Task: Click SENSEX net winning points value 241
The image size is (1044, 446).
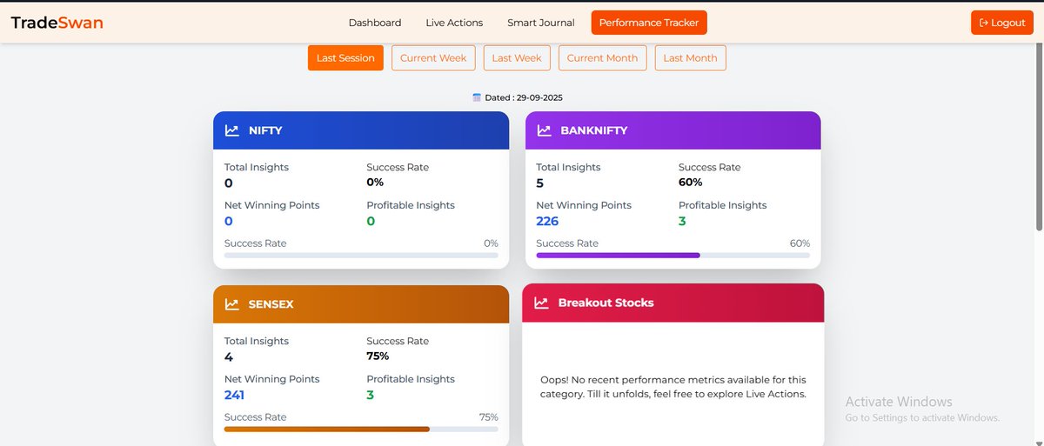Action: point(234,396)
